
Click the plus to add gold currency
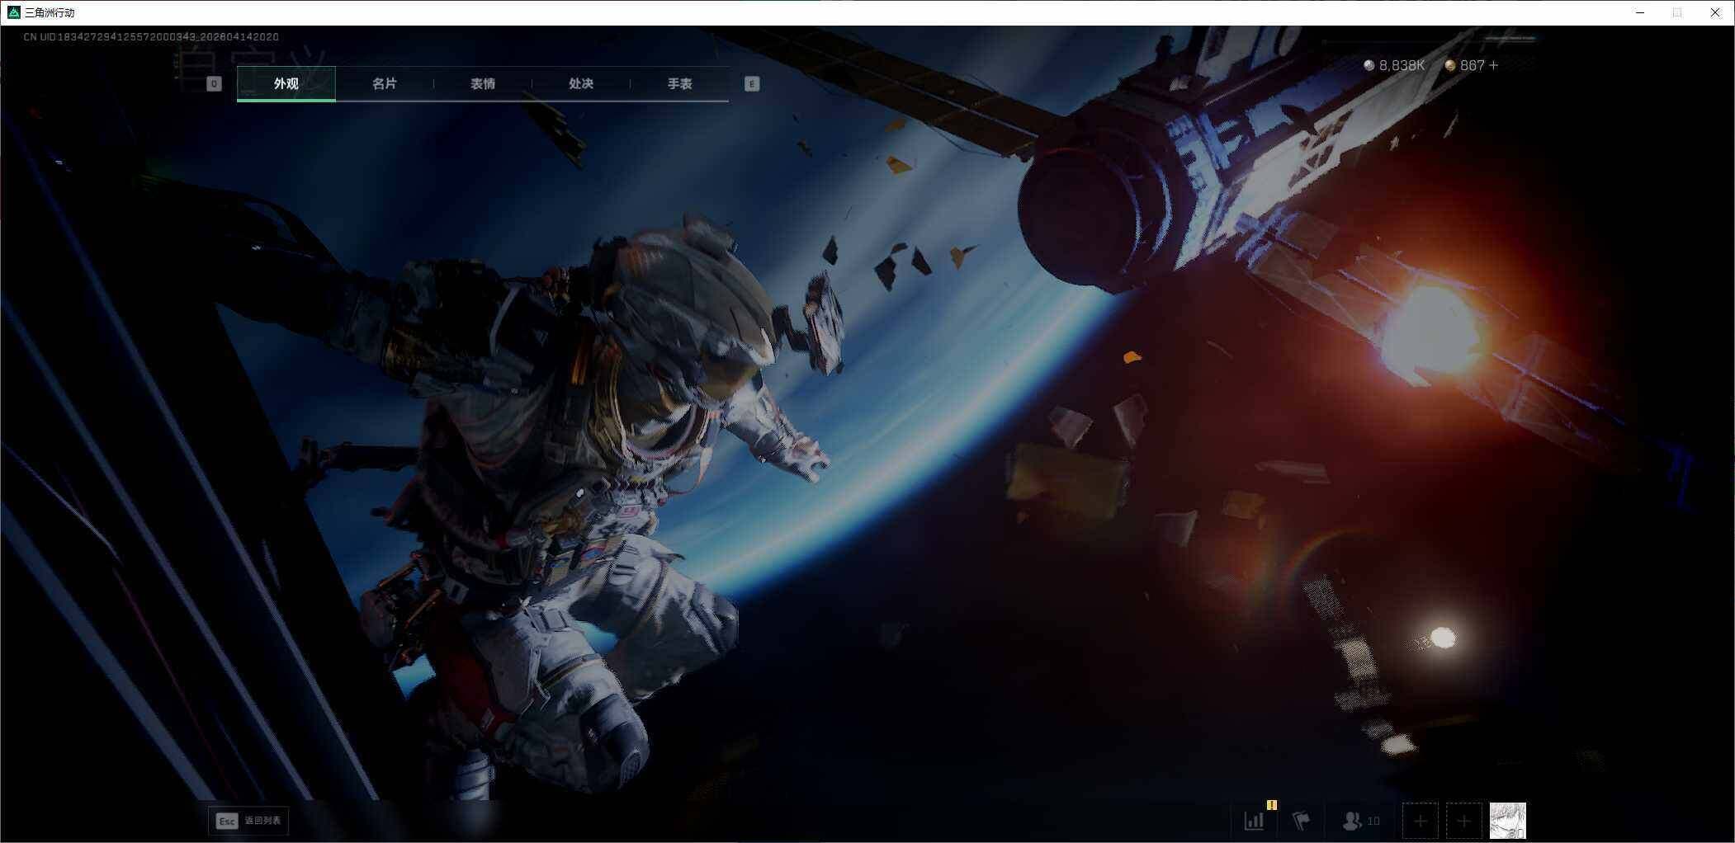(1493, 65)
